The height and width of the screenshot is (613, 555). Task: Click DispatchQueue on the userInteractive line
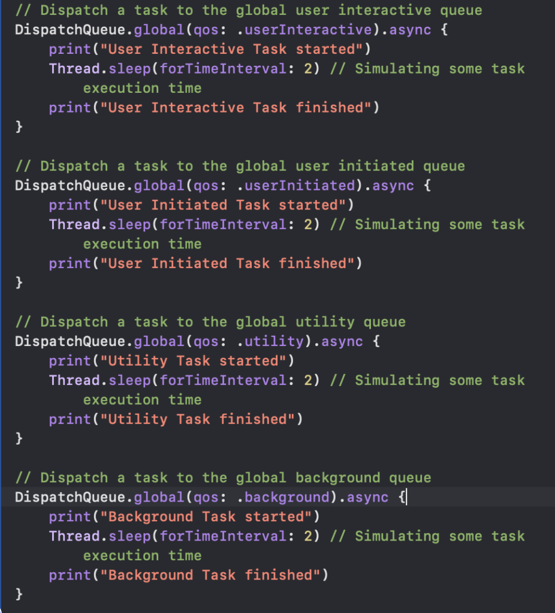tap(70, 30)
